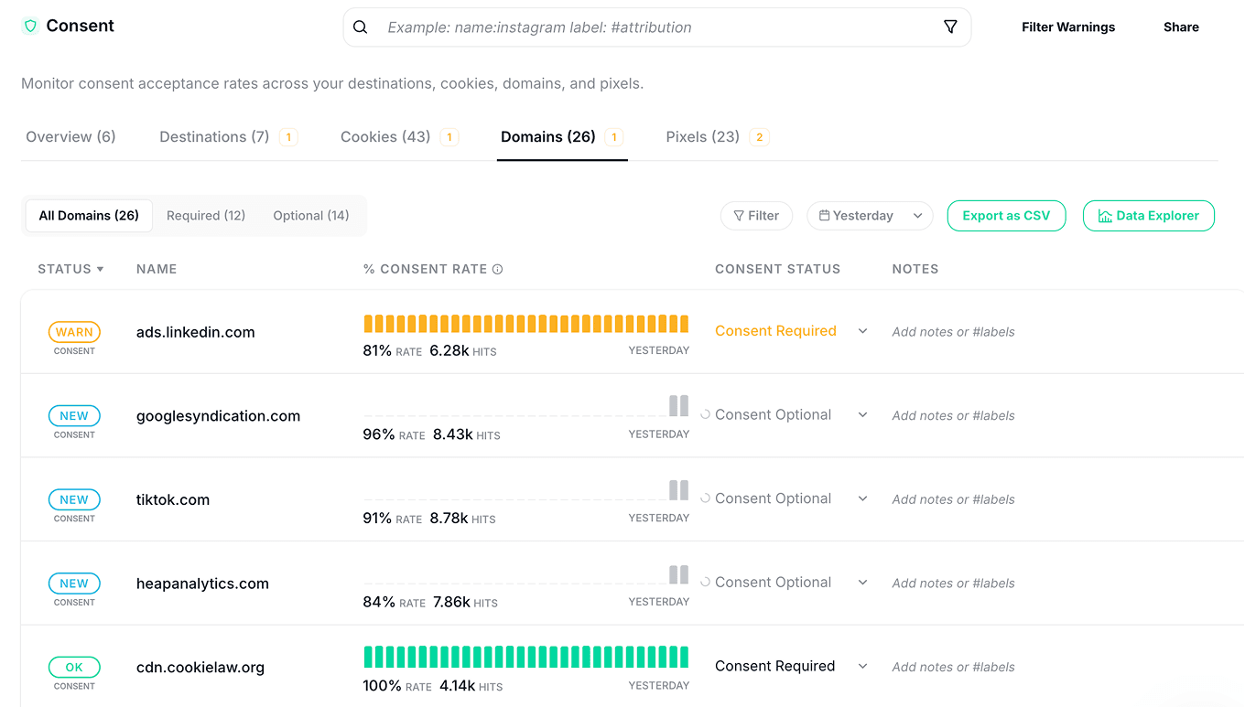Click the WARN status badge for ads.linkedin.com
This screenshot has height=707, width=1245.
click(x=74, y=332)
